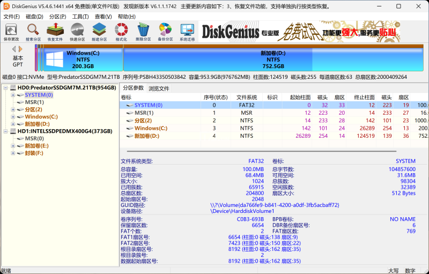Expand the 新加卷(D:) tree node
The image size is (429, 274).
[13, 124]
